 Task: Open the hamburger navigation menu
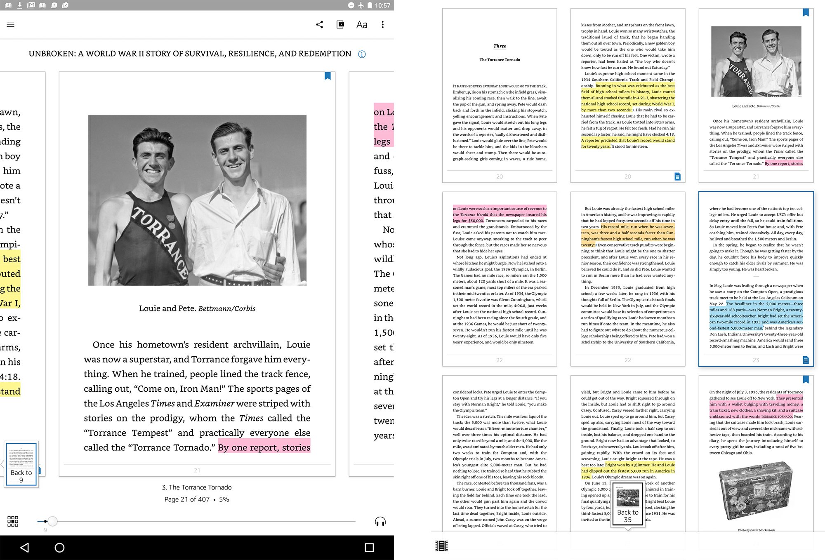click(x=11, y=24)
